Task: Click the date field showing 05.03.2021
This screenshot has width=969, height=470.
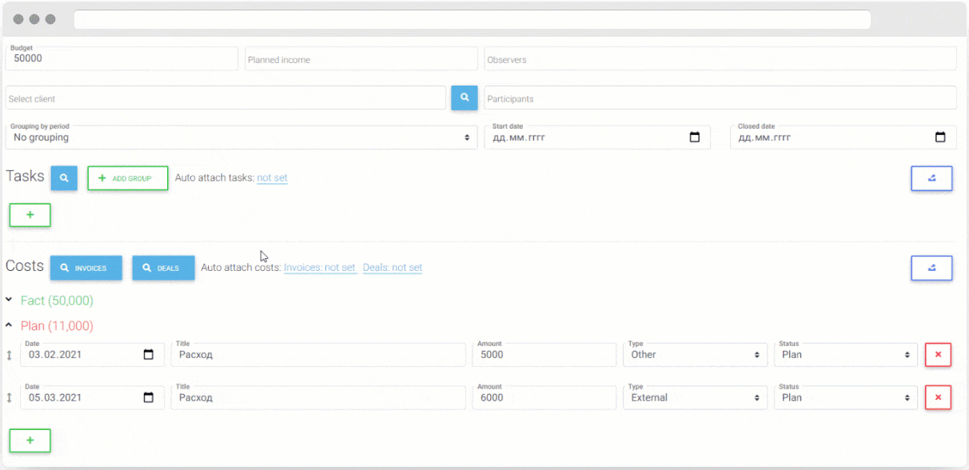Action: tap(92, 397)
